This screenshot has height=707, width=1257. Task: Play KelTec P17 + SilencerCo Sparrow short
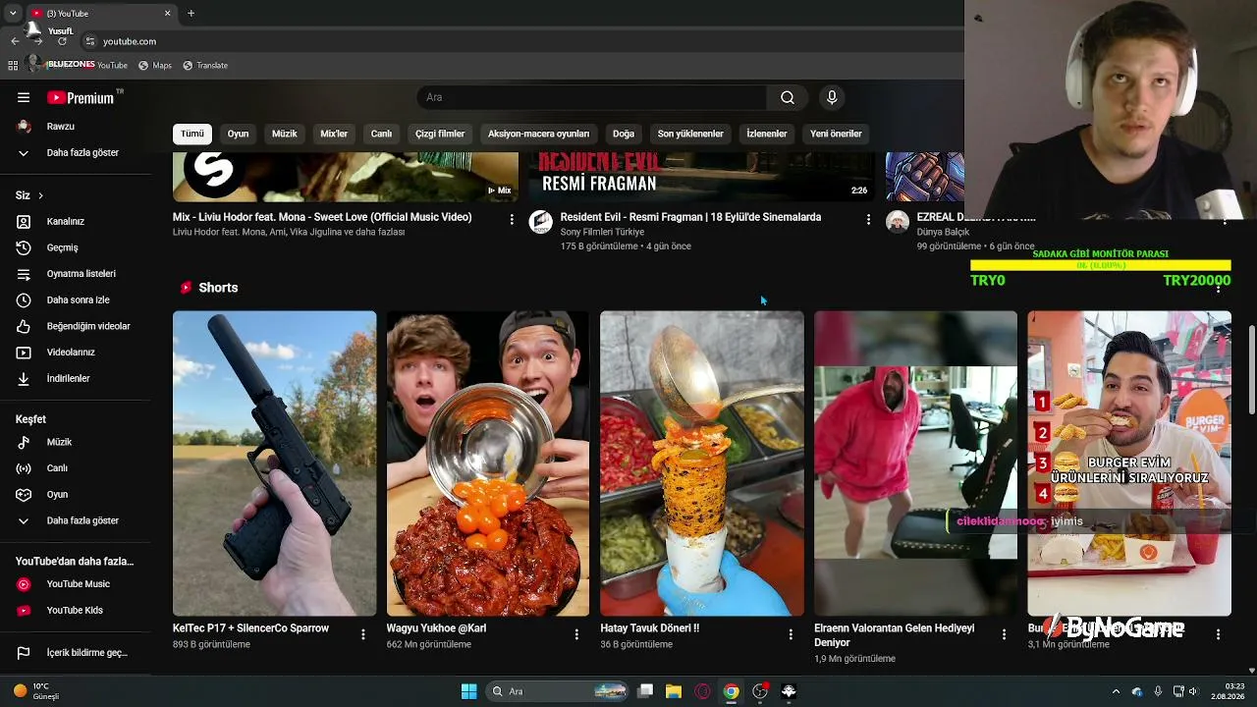coord(274,463)
